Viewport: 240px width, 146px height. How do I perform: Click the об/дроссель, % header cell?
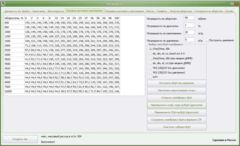click(14, 18)
